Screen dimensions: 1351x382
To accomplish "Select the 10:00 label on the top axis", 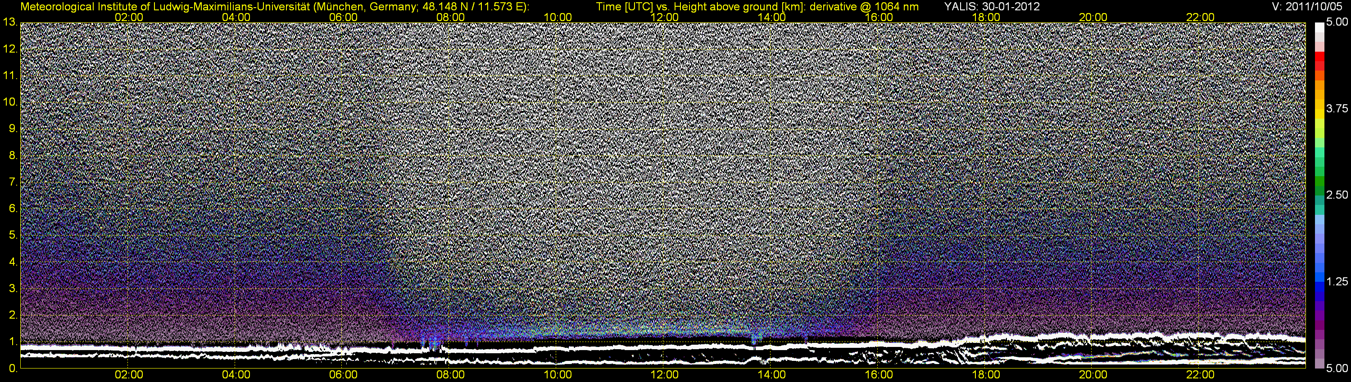I will pyautogui.click(x=558, y=17).
